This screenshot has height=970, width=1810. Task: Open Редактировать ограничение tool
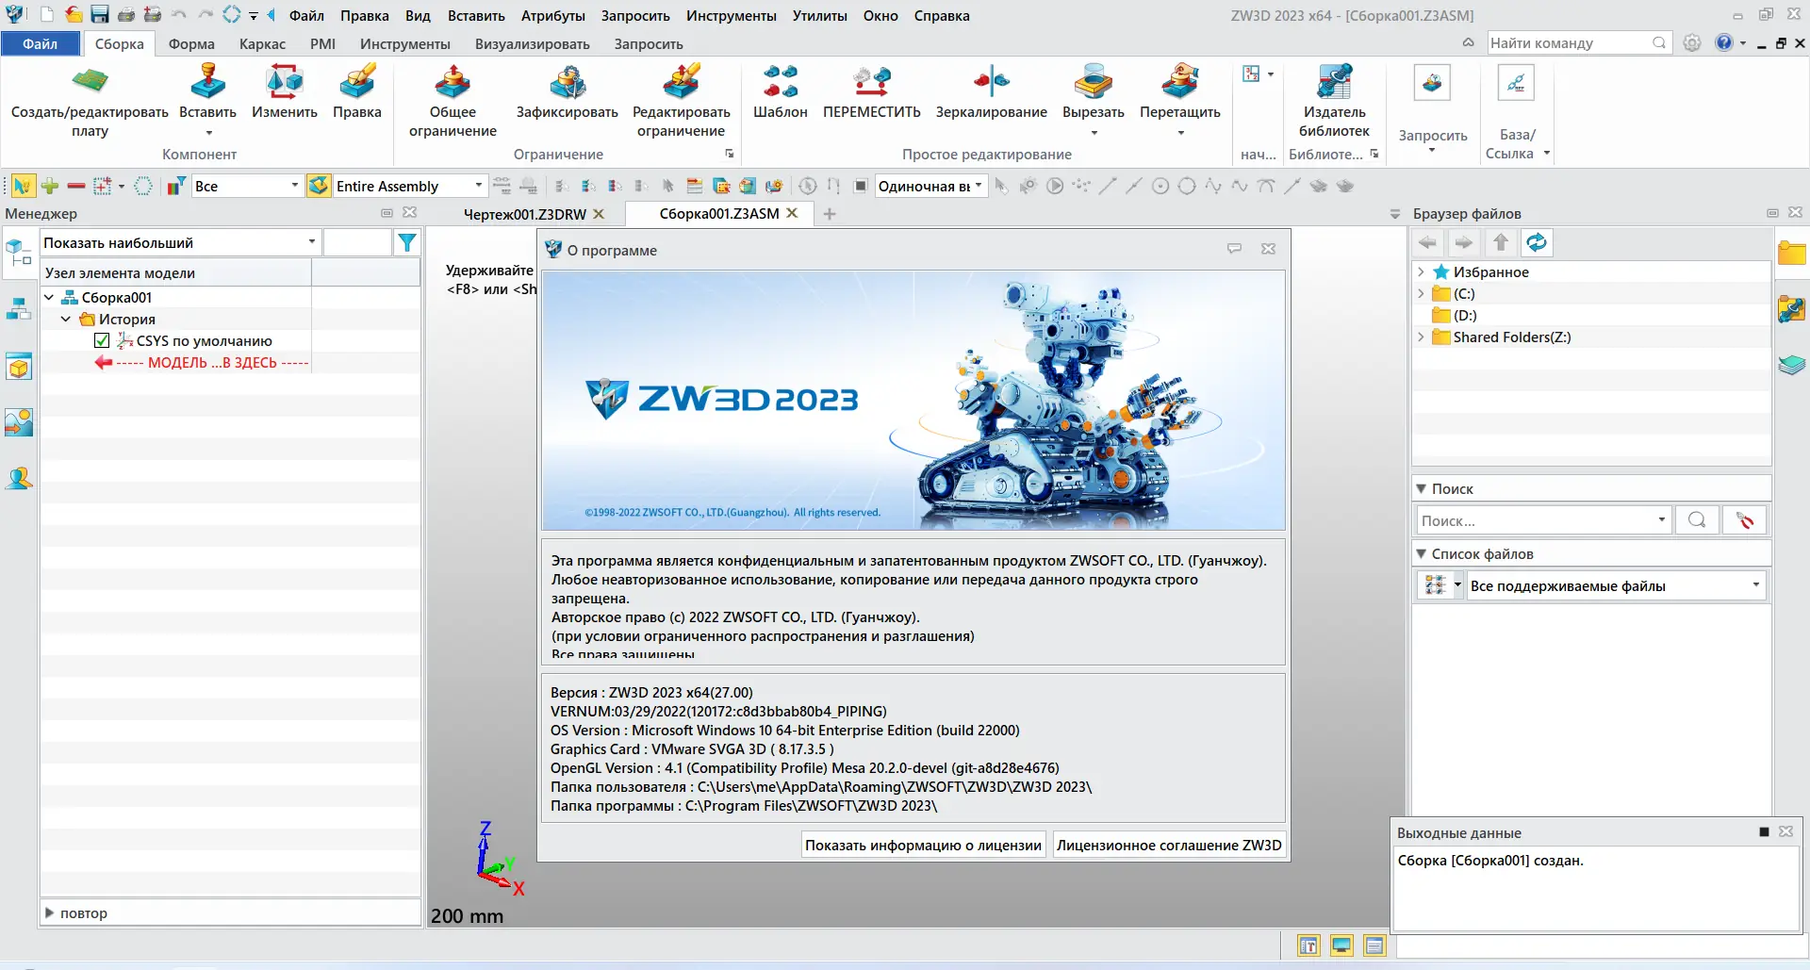tap(681, 82)
